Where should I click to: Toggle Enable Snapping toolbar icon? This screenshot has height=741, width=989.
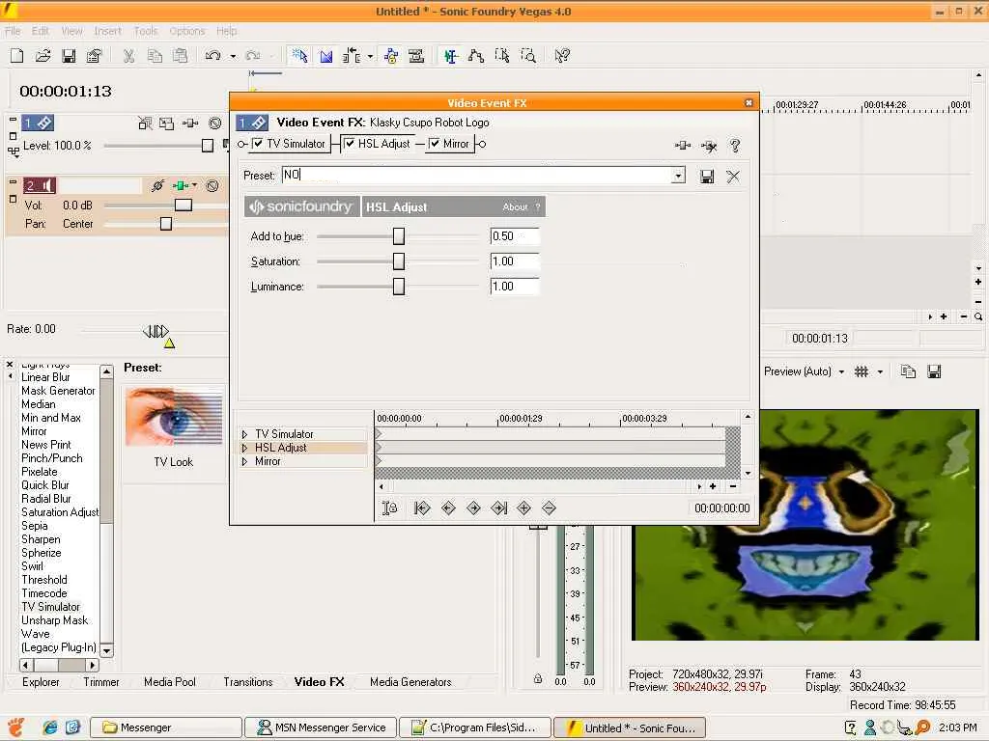point(299,56)
